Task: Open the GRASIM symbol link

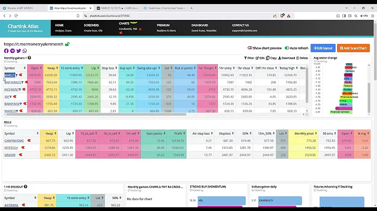Action: (x=10, y=155)
